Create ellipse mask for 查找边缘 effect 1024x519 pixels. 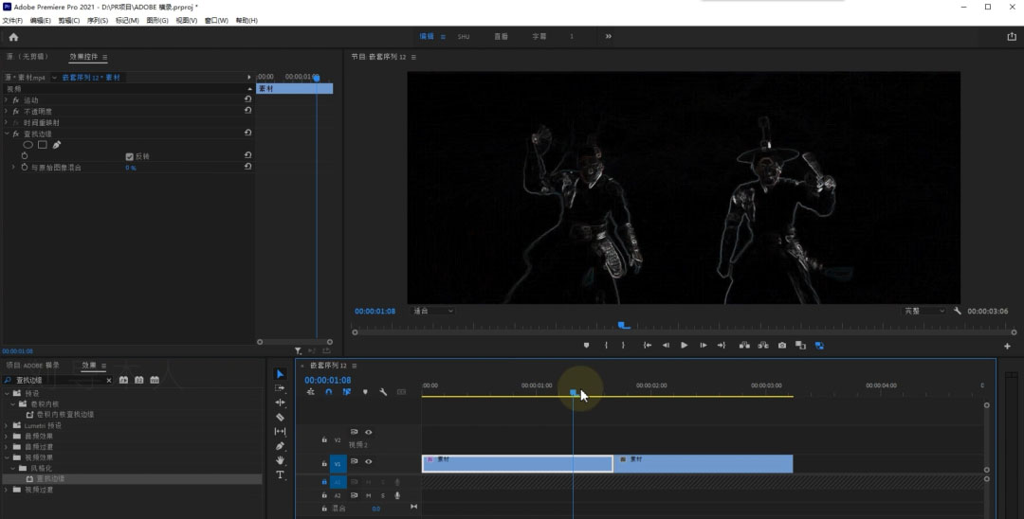(x=28, y=145)
